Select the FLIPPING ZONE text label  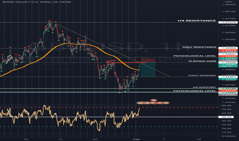pos(203,61)
